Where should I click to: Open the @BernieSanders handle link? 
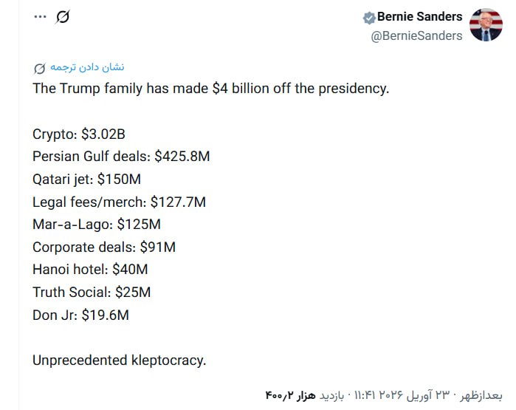tap(417, 35)
